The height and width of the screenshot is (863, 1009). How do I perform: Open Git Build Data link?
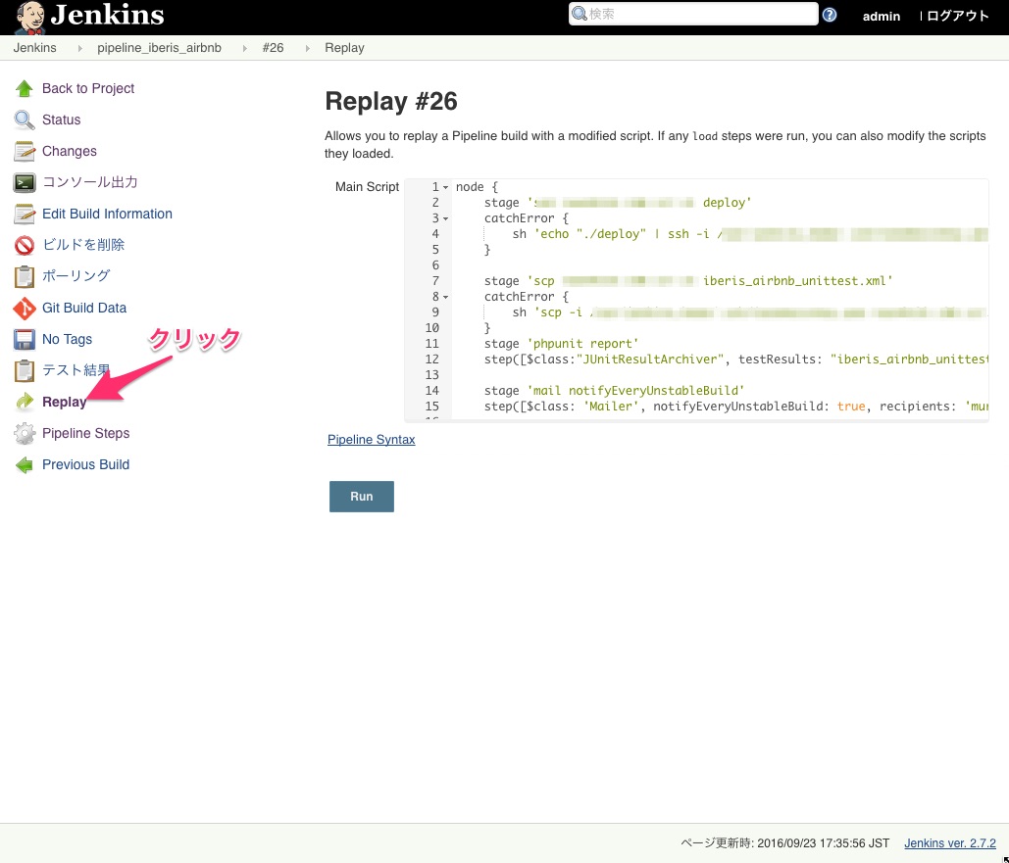point(84,308)
